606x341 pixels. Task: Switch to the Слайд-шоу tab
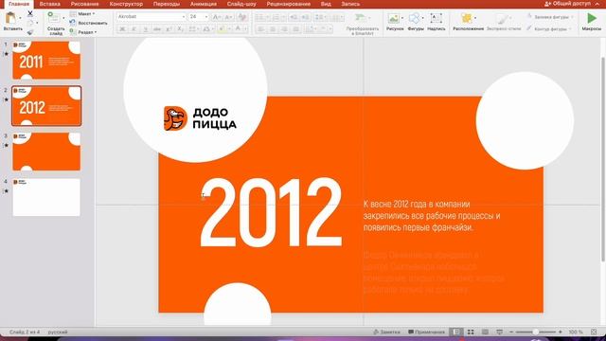[x=241, y=4]
